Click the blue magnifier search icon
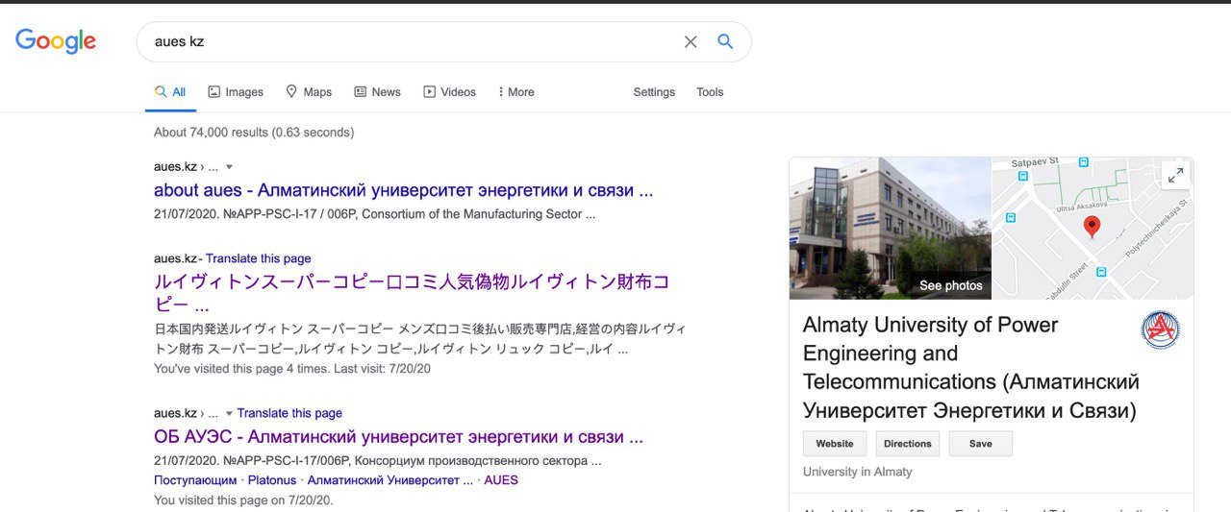This screenshot has height=512, width=1231. point(726,41)
